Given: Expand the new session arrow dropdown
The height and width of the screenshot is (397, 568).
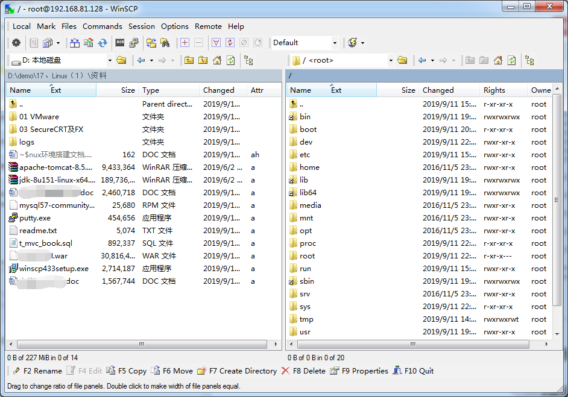Looking at the screenshot, I should [362, 43].
